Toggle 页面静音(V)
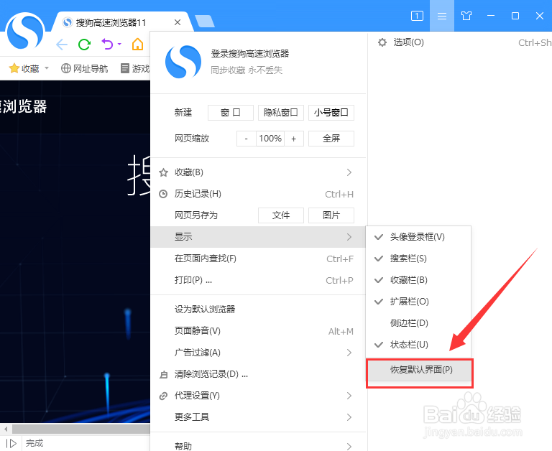552x451 pixels. [x=258, y=331]
